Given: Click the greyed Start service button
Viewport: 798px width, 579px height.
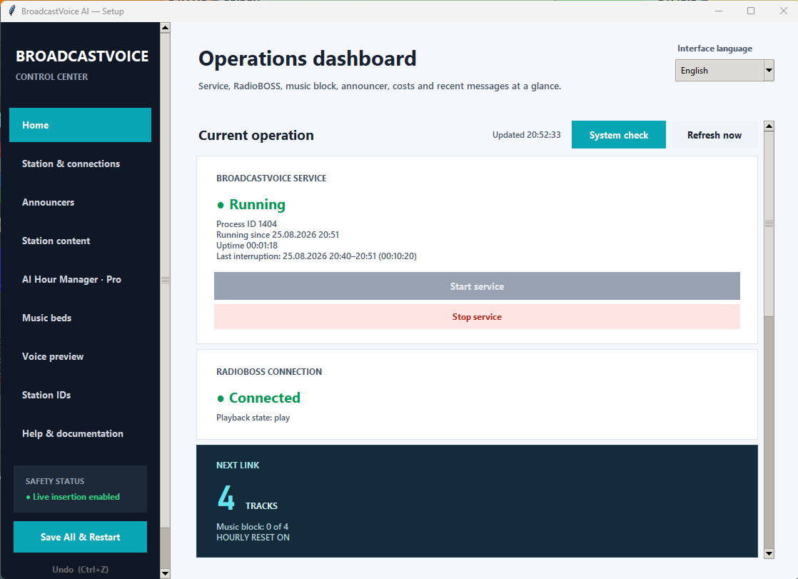Looking at the screenshot, I should click(477, 286).
